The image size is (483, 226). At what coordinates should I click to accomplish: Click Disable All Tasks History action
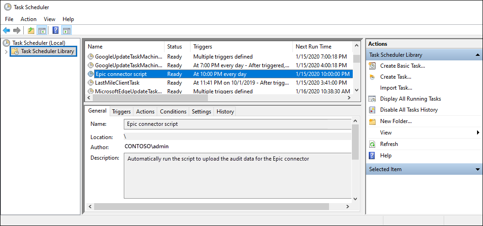pos(409,110)
